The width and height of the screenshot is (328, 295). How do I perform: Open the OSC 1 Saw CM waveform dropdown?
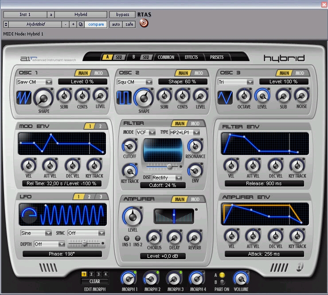[34, 82]
